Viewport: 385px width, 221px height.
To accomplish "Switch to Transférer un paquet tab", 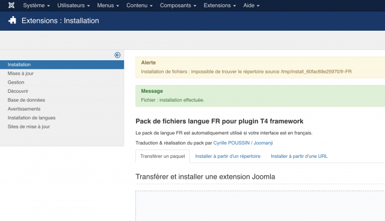I will click(162, 156).
